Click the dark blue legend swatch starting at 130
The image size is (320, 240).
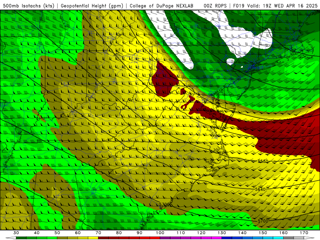(x=227, y=238)
